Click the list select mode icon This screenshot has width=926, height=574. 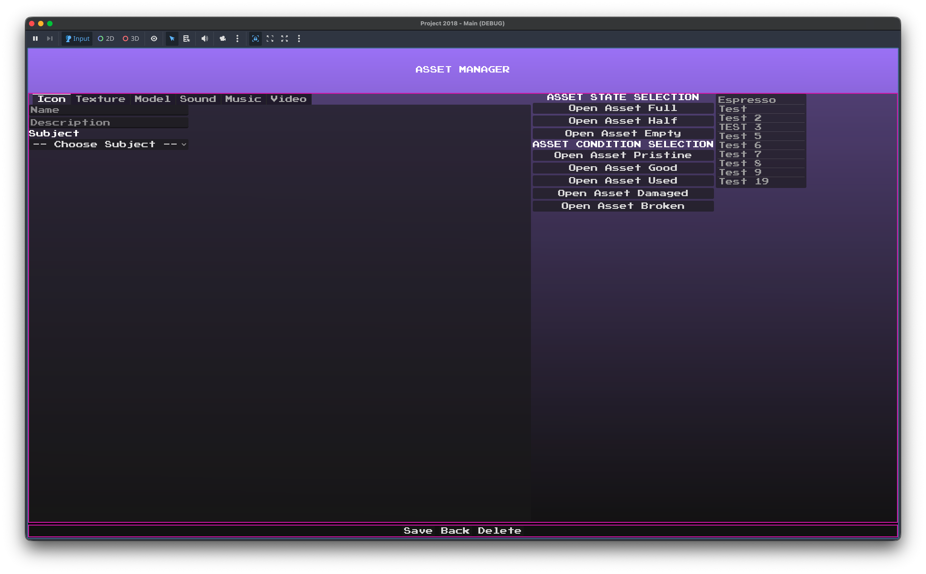tap(187, 39)
